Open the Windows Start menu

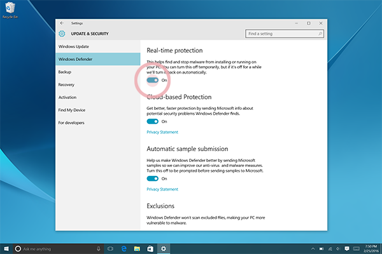(x=6, y=249)
